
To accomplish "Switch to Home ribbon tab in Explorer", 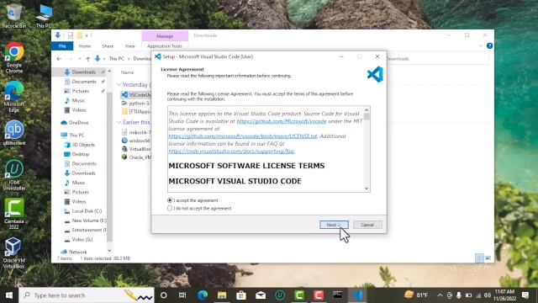I will point(84,46).
